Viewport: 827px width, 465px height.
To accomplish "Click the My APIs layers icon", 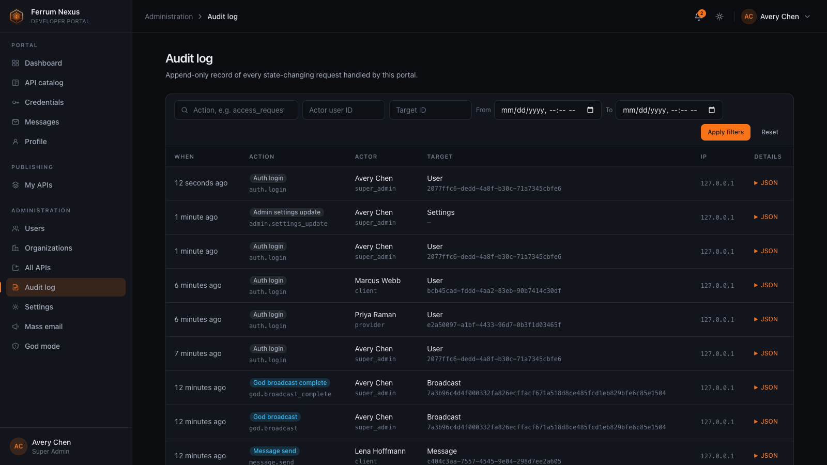I will tap(16, 185).
